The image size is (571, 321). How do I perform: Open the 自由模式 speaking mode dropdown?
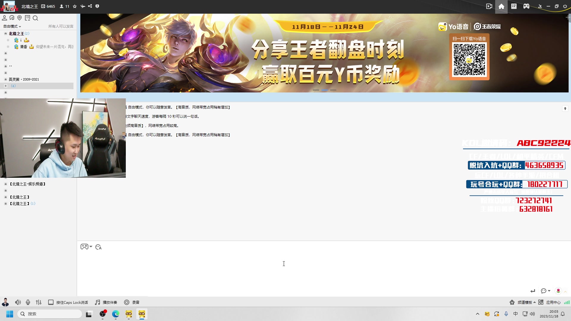[x=12, y=26]
